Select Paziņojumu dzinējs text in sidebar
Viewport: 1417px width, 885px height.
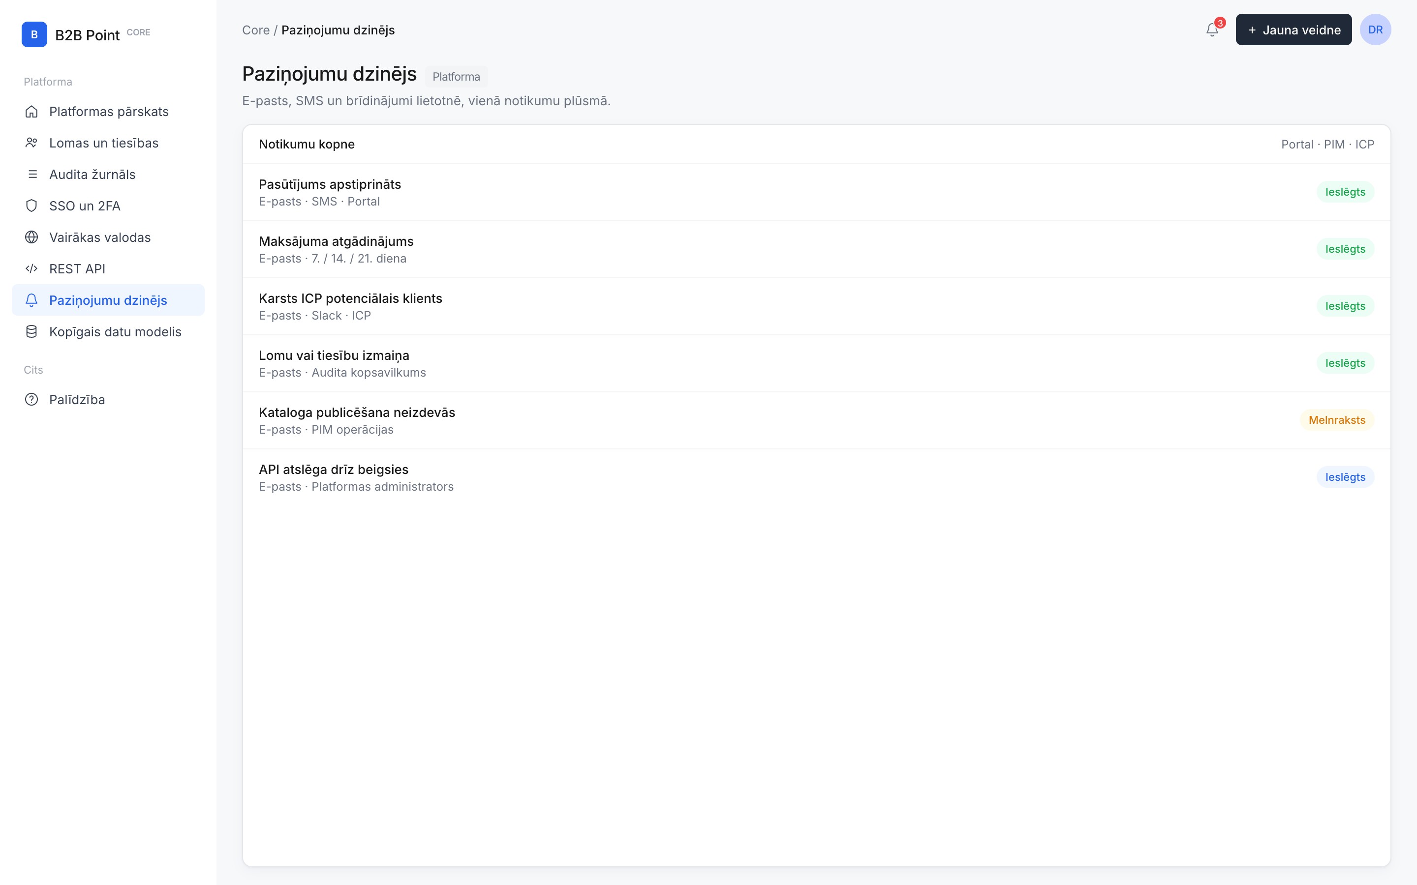(x=108, y=300)
